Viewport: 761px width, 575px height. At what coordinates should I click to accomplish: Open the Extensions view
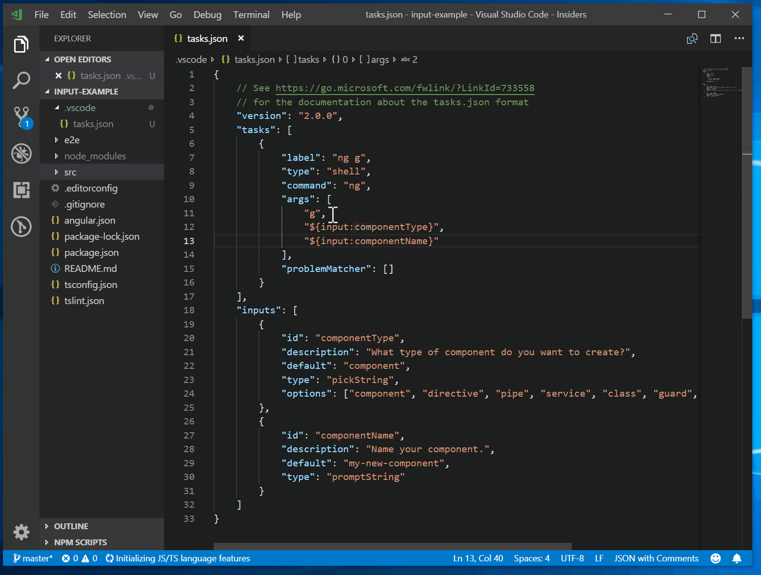click(x=21, y=190)
